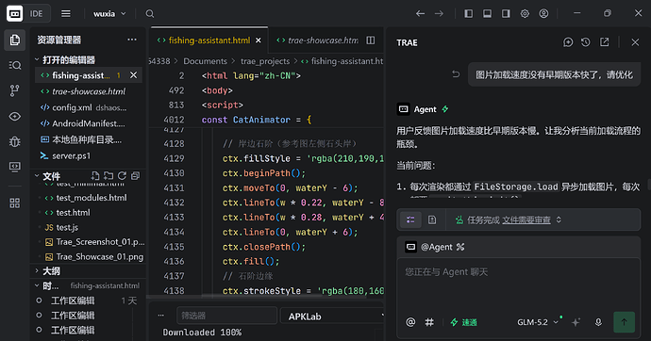This screenshot has width=651, height=341.
Task: Open the Search panel in activity bar
Action: point(15,65)
